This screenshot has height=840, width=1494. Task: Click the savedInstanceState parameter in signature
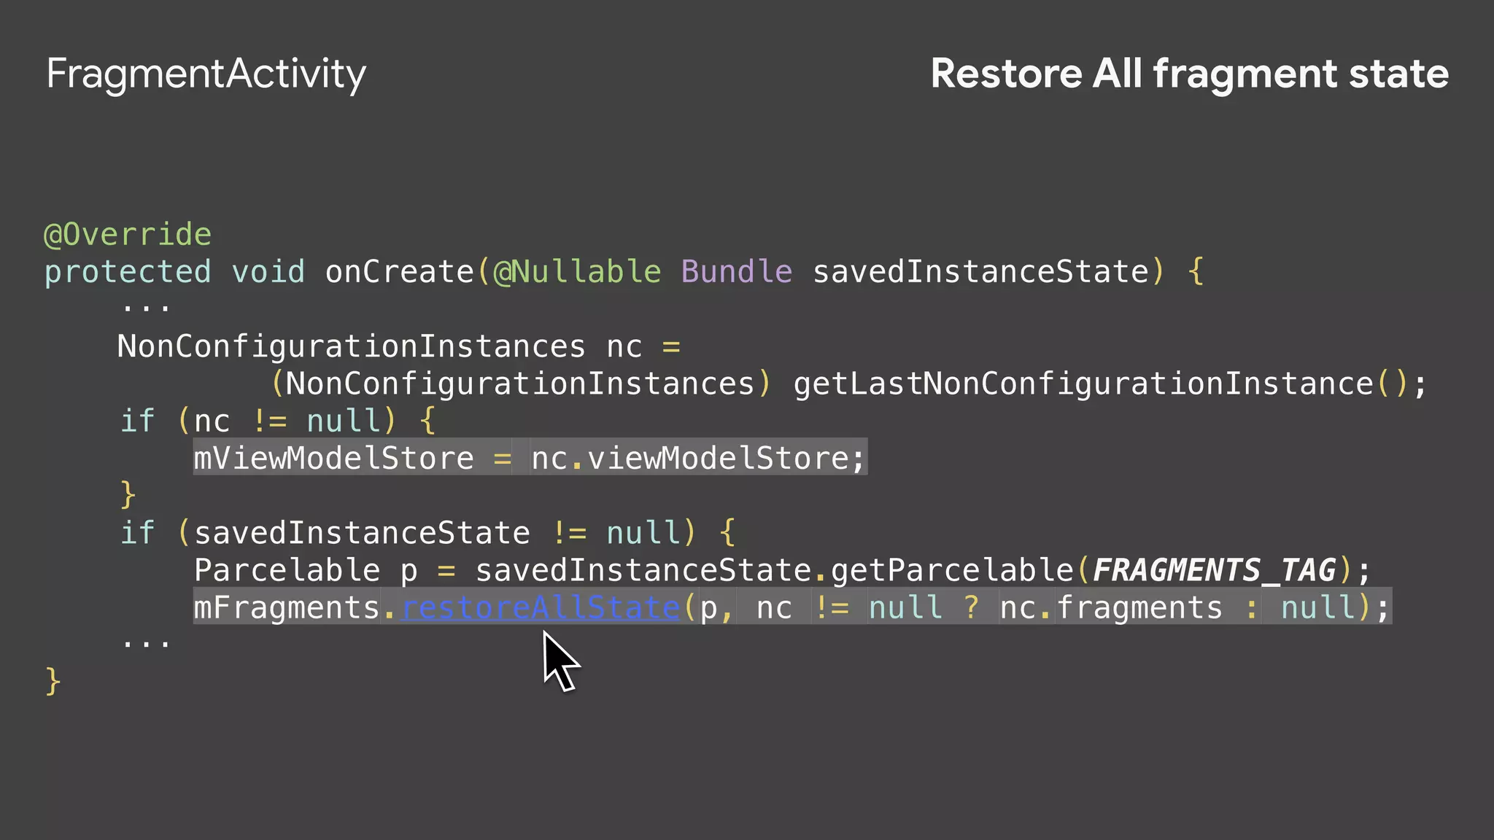pyautogui.click(x=981, y=271)
